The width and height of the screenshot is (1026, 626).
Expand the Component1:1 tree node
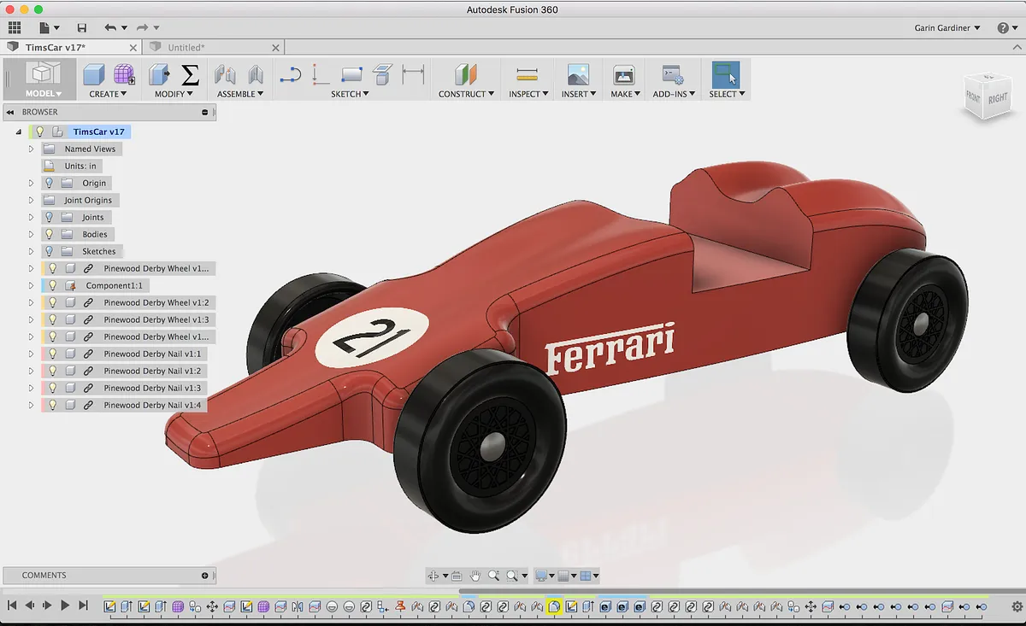(31, 285)
